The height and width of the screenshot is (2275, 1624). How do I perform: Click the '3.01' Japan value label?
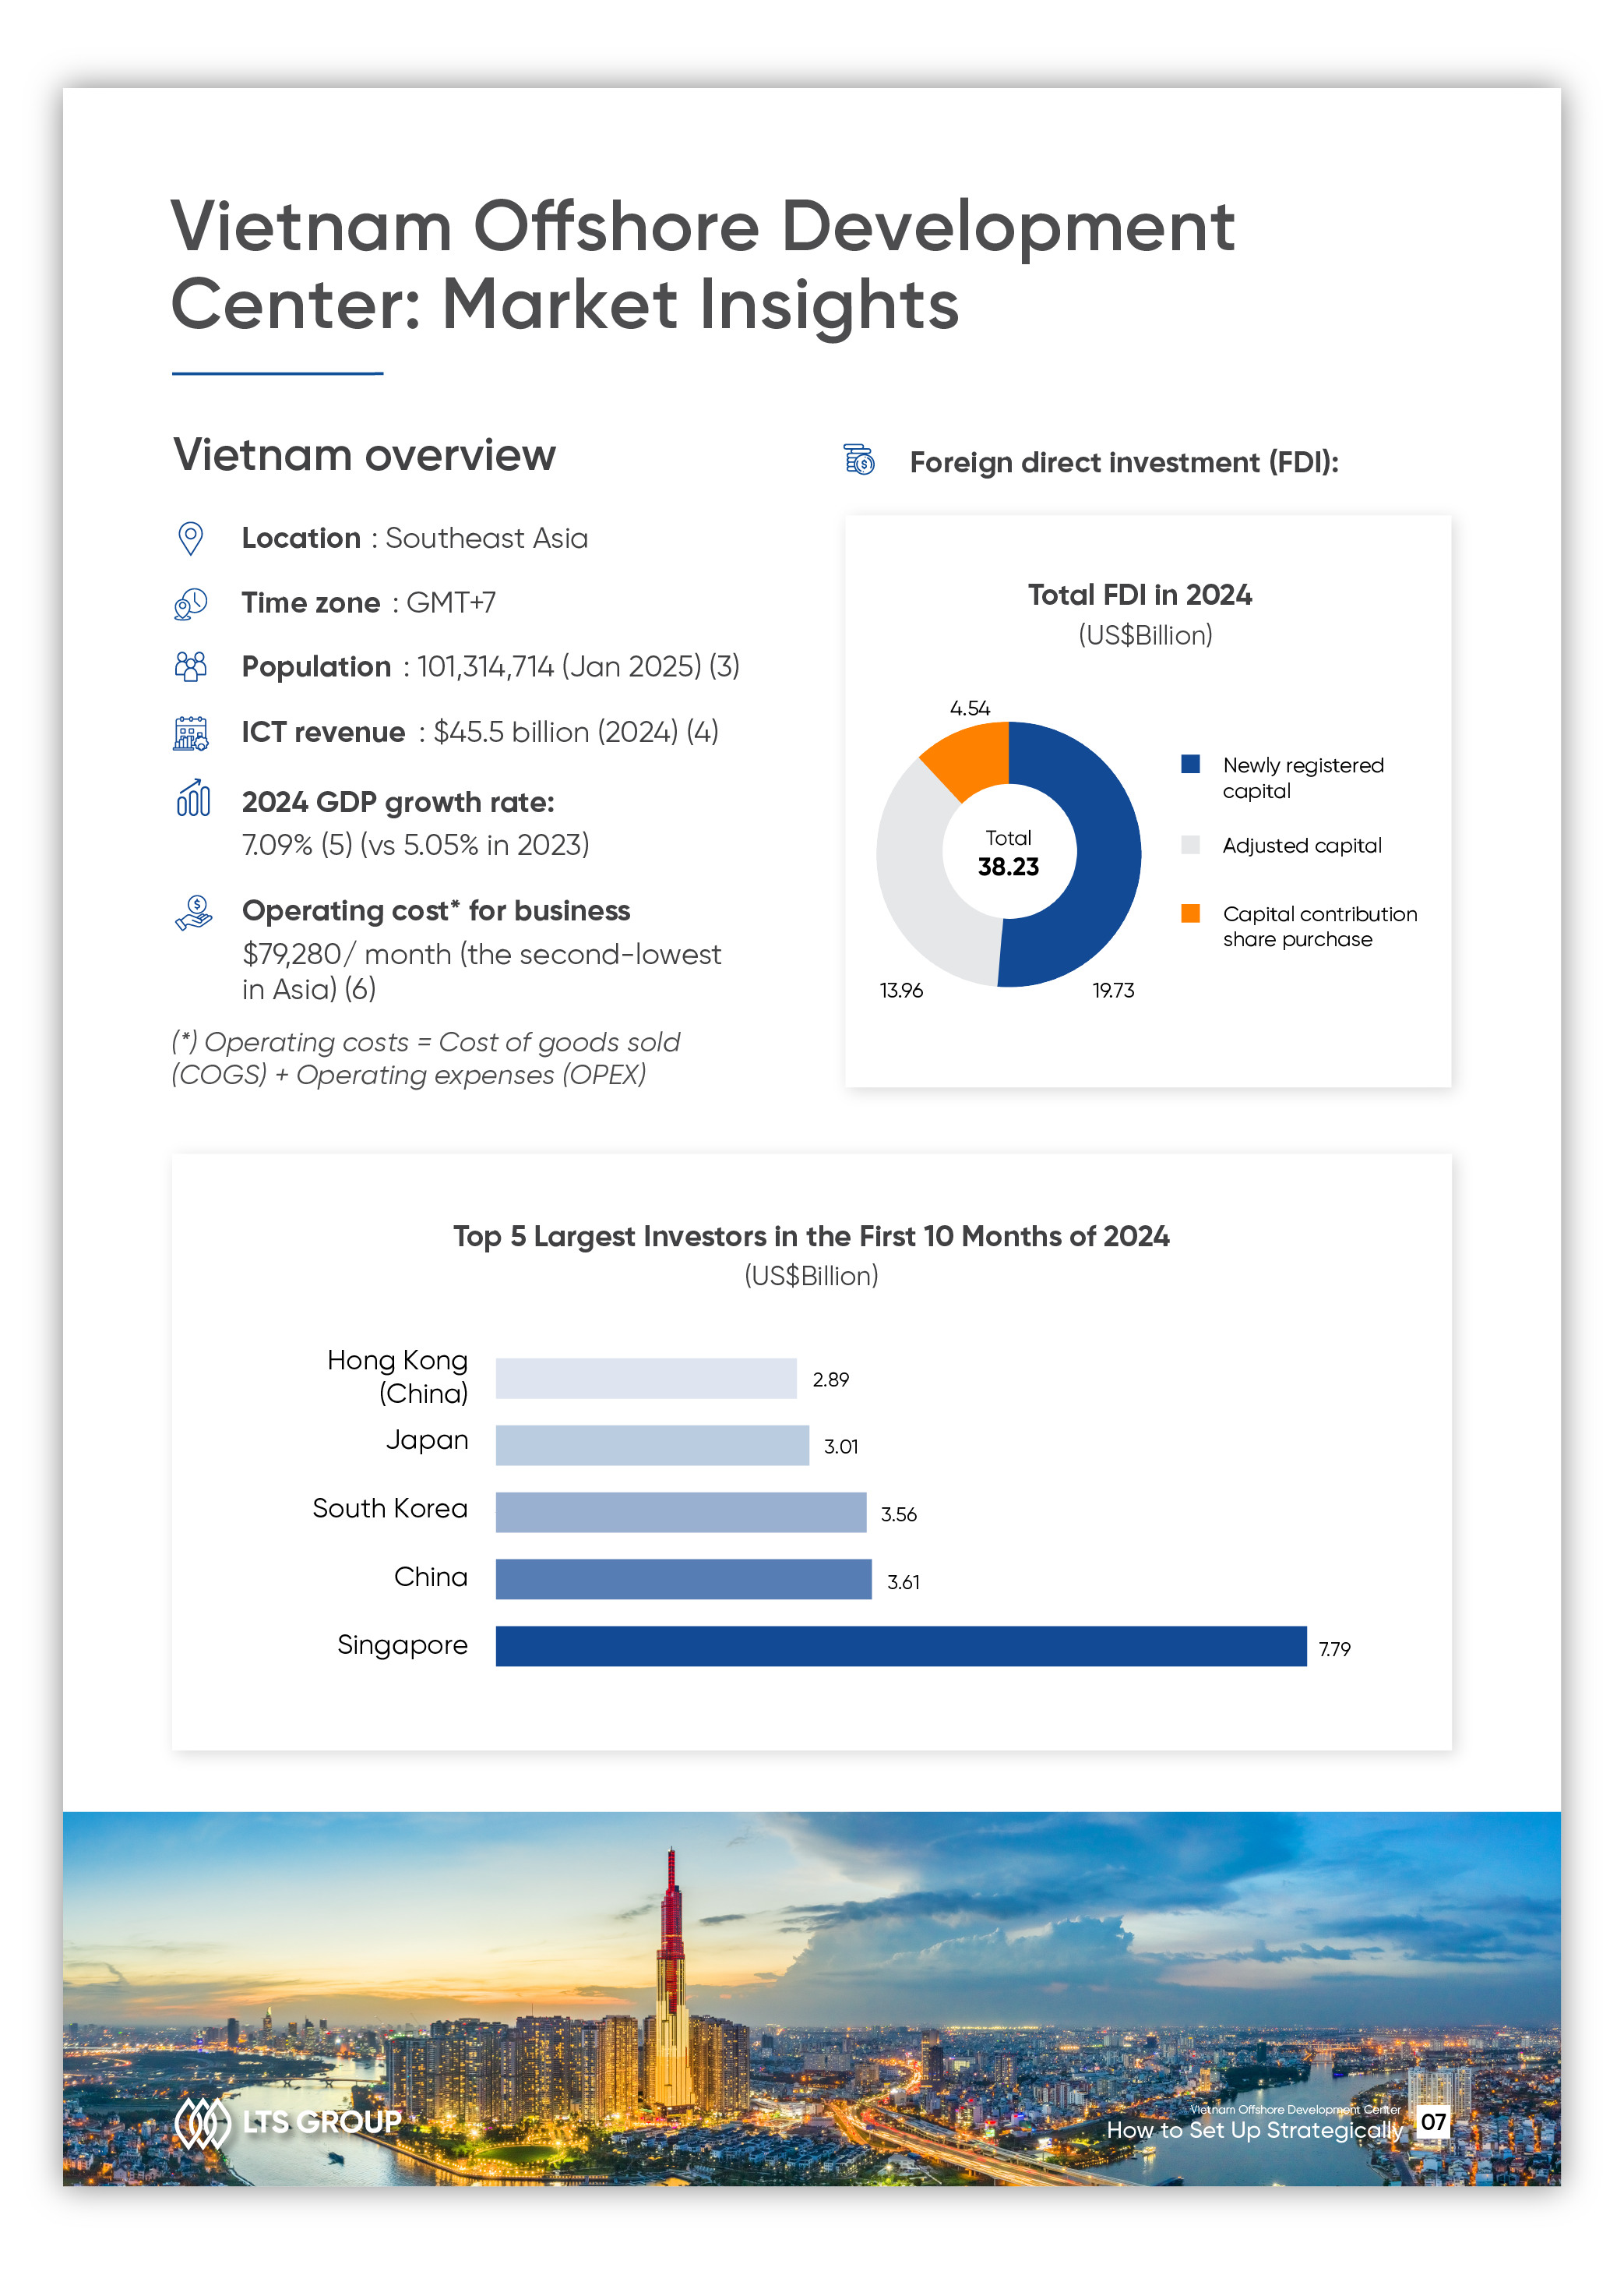tap(841, 1447)
